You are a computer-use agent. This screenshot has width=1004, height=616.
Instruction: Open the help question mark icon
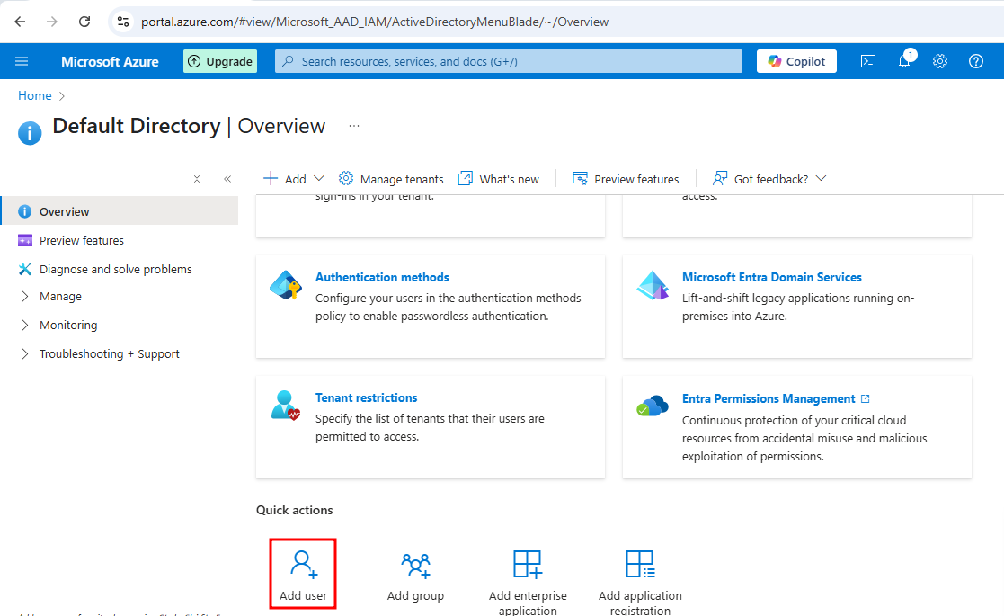click(976, 61)
